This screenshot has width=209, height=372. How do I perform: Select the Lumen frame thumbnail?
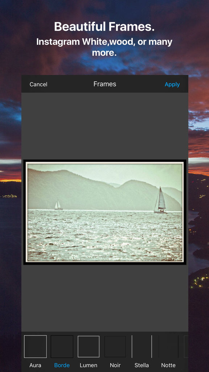(89, 346)
